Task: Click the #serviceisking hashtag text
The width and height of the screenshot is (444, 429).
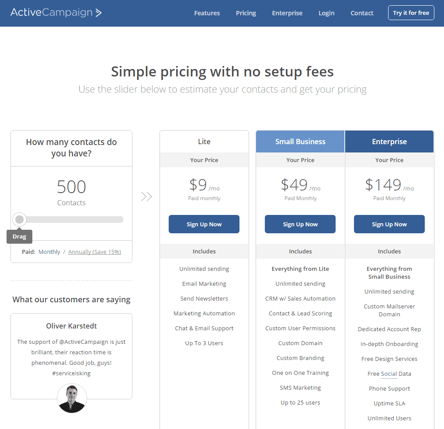Action: coord(71,373)
